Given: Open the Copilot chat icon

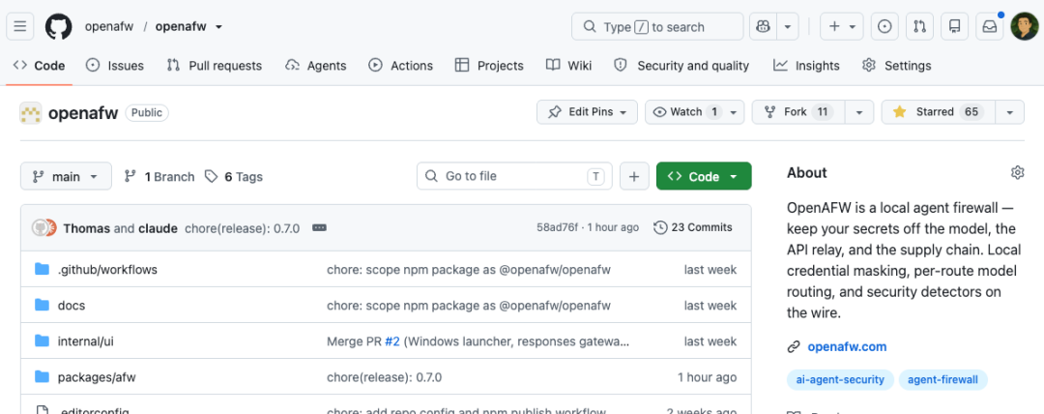Looking at the screenshot, I should [x=763, y=27].
